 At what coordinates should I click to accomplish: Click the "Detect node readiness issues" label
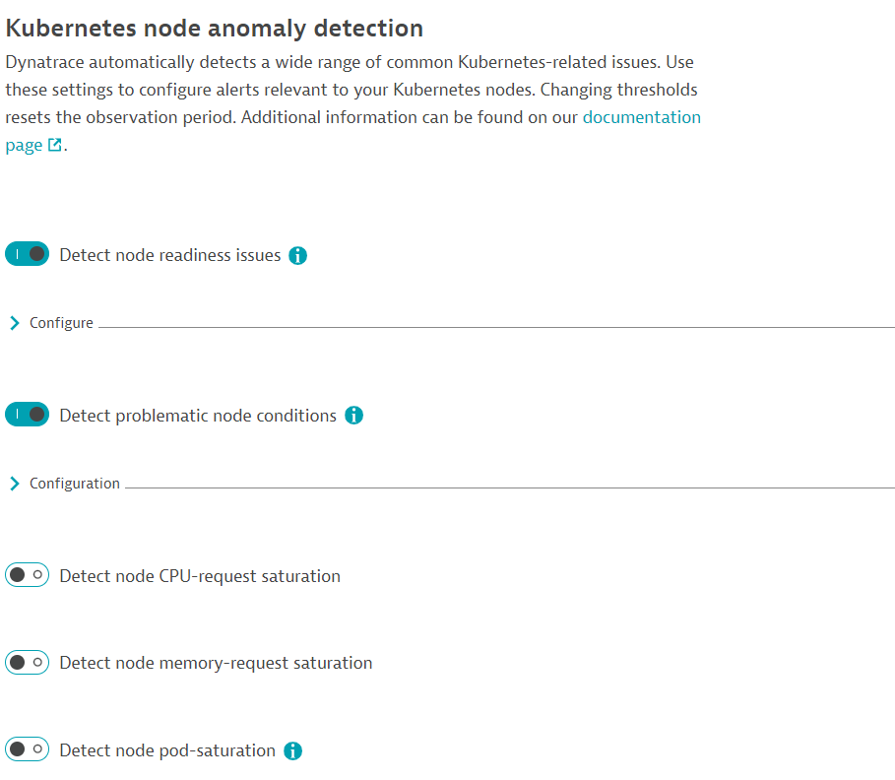170,255
